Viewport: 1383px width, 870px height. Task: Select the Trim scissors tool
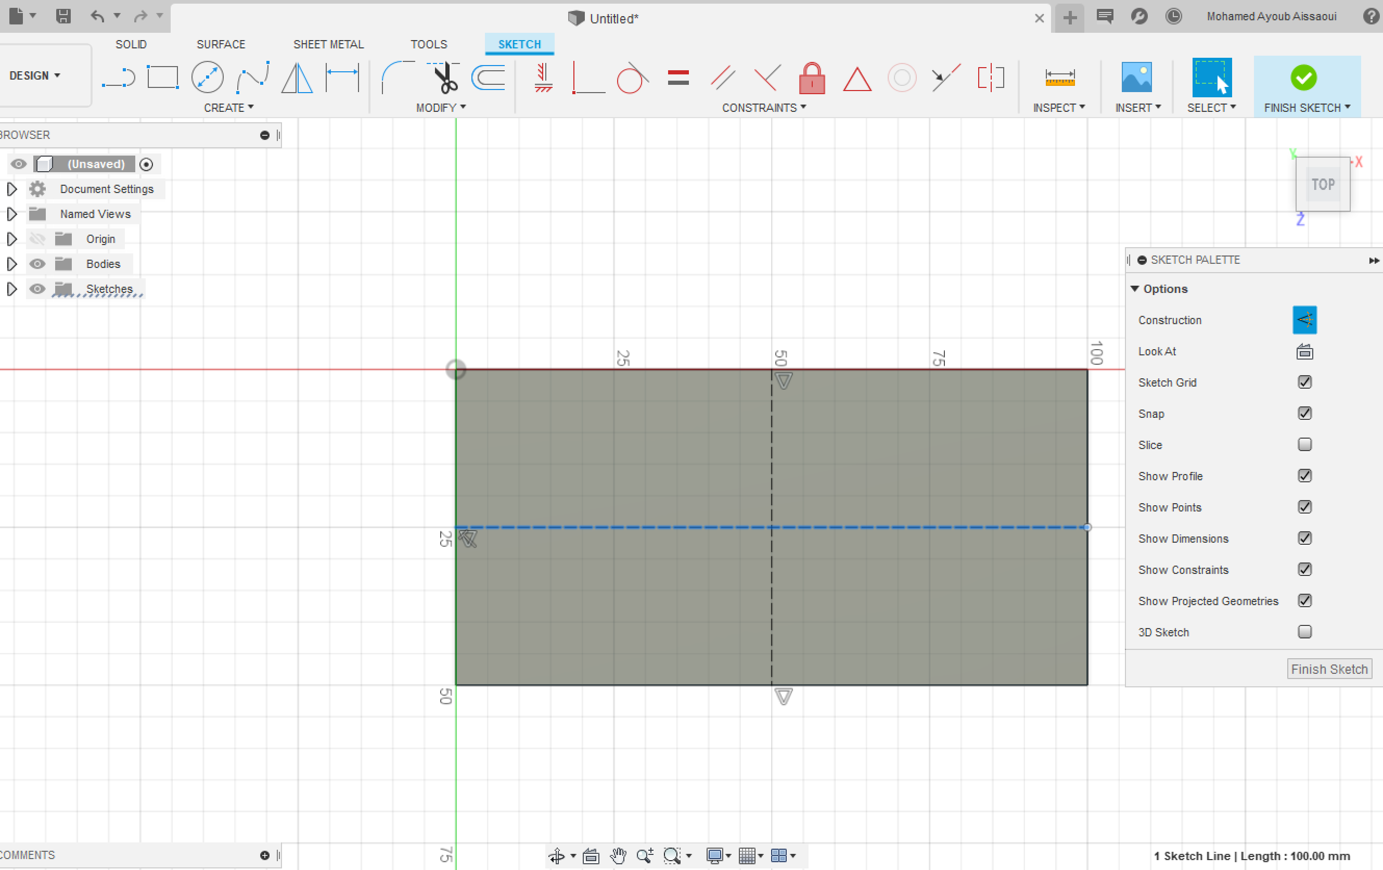tap(445, 78)
